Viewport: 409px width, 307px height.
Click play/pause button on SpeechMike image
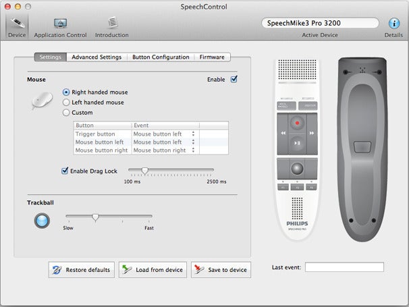[297, 143]
